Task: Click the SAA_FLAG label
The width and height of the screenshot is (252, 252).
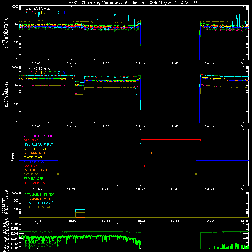Action: point(31,166)
